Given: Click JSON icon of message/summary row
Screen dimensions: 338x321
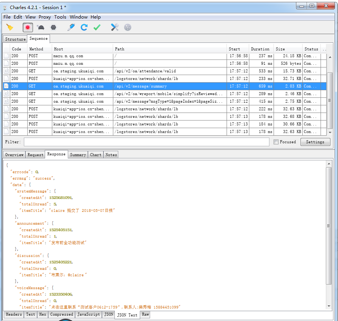Looking at the screenshot, I should (x=6, y=86).
